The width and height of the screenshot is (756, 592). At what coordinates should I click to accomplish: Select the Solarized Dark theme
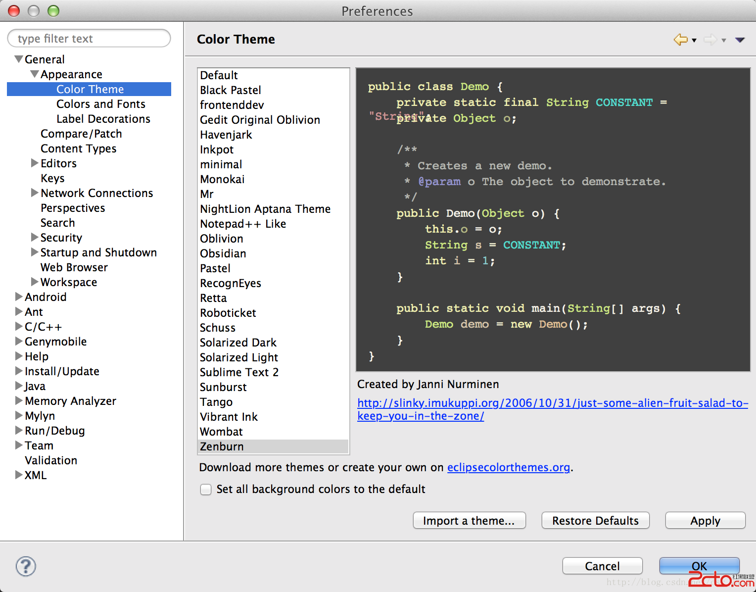[238, 343]
